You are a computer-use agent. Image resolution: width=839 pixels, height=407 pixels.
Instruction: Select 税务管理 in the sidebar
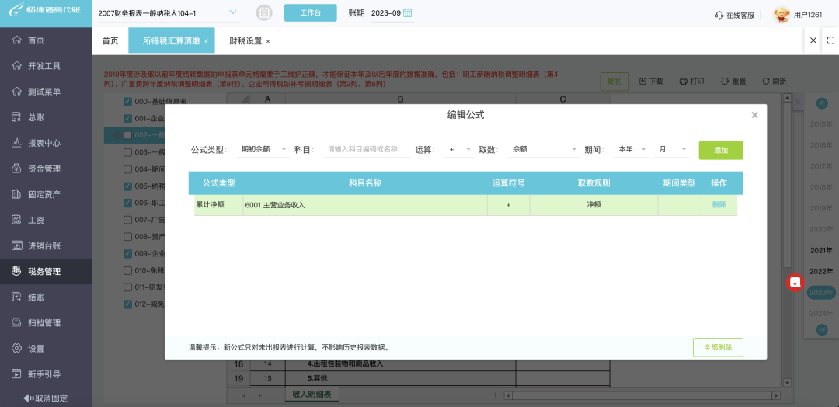pos(46,271)
